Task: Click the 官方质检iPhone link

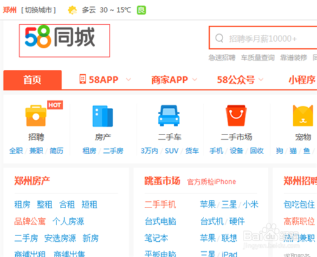Action: [x=212, y=181]
